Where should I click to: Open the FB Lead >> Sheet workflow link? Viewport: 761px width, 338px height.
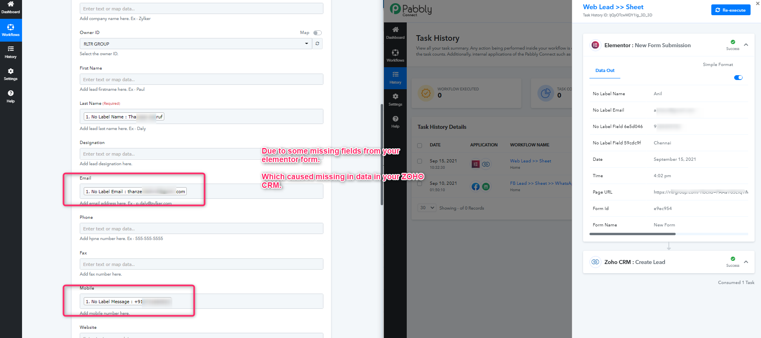(x=541, y=183)
